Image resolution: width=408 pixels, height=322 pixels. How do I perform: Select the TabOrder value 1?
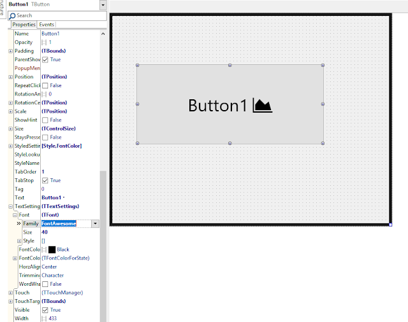[43, 172]
